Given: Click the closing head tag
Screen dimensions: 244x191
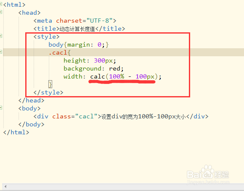Looking at the screenshot, I should (31, 100).
